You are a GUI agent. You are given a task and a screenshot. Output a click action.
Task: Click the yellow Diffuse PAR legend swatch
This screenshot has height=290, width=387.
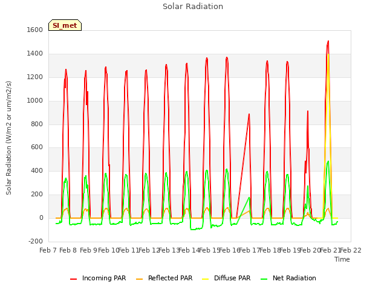(206, 279)
